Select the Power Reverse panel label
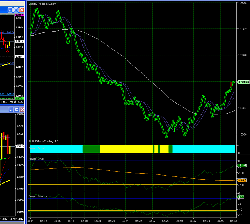This screenshot has height=224, width=250. [x=38, y=196]
